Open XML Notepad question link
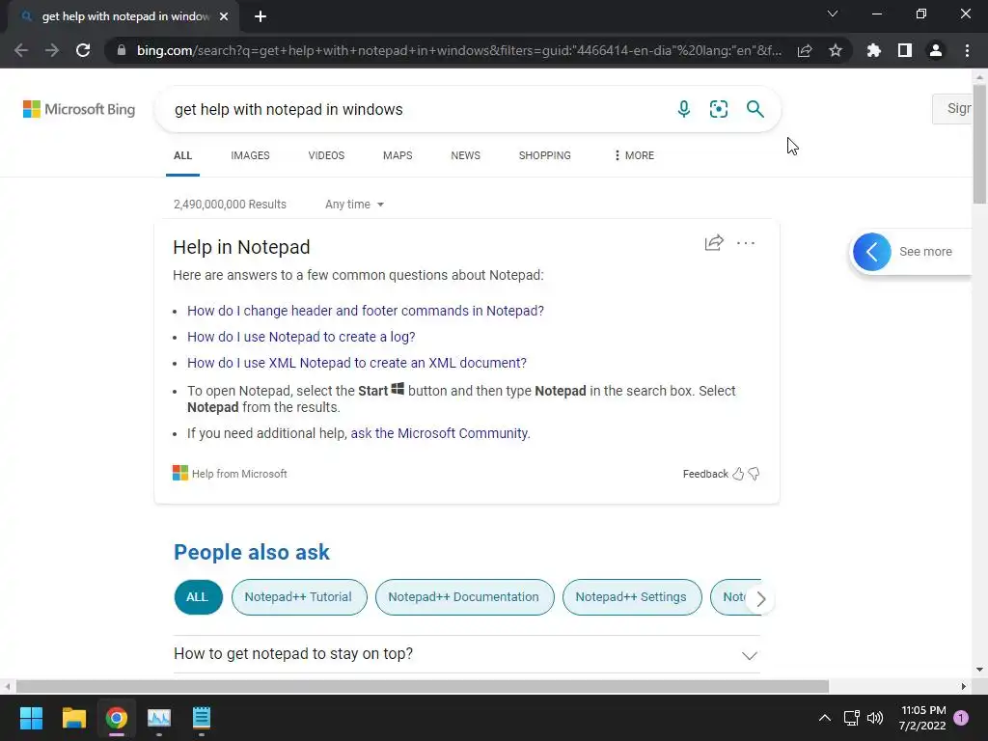988x741 pixels. tap(357, 363)
